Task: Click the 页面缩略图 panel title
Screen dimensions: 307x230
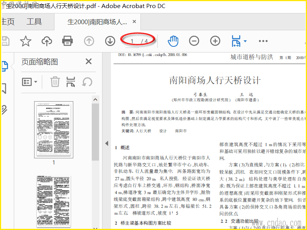Action: click(40, 62)
